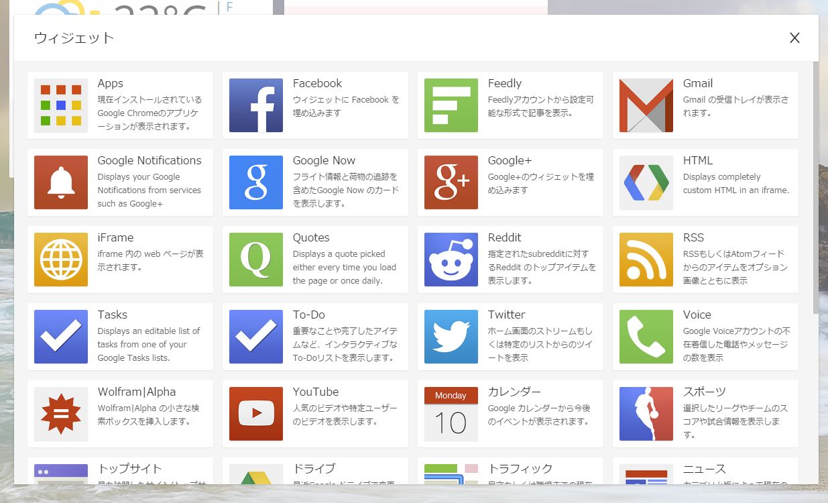Select the ドライブ Google Drive icon
Screen dimensions: 828x503
click(x=256, y=474)
